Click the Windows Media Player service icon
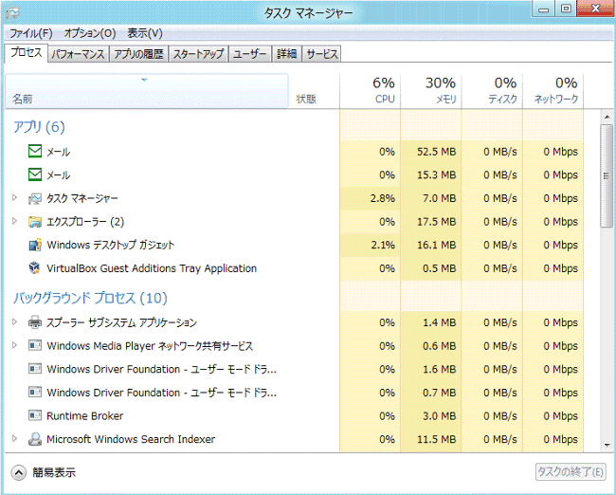Viewport: 616px width, 495px height. tap(35, 345)
